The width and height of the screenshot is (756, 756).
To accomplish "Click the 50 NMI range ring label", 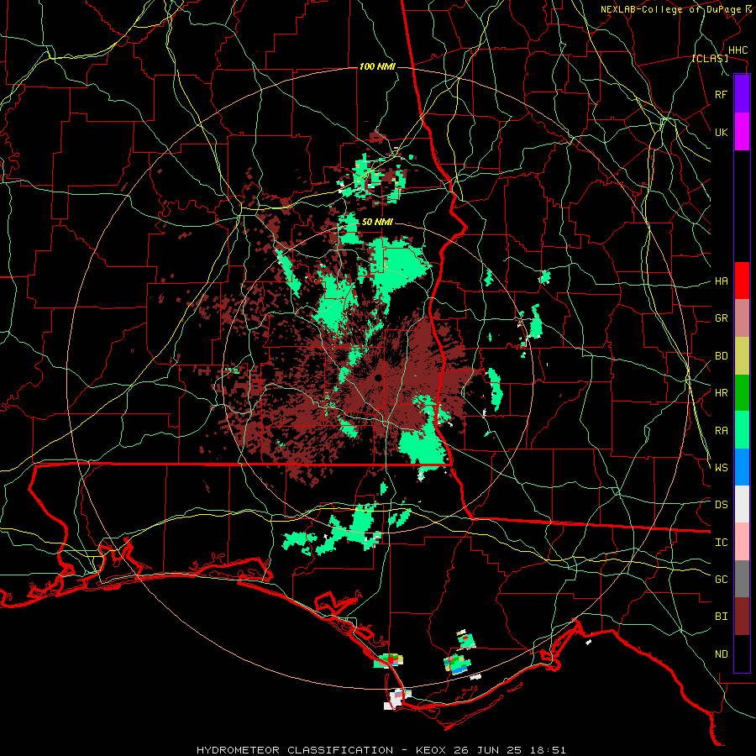I will [377, 223].
